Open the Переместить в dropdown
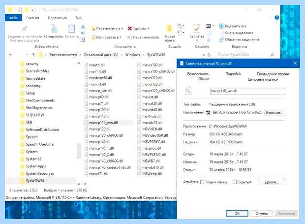The image size is (305, 224). [x=107, y=29]
